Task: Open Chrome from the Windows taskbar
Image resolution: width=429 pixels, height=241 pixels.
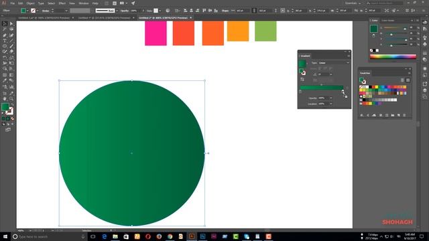Action: tap(170, 236)
